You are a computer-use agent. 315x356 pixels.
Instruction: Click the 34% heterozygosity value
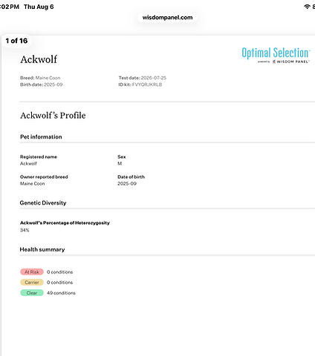click(x=25, y=230)
